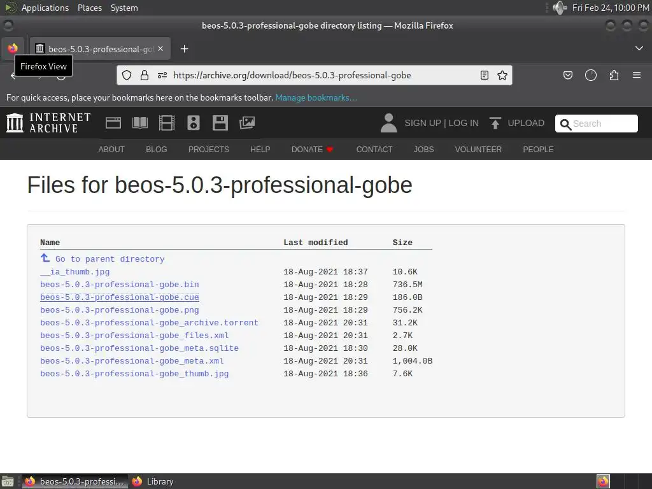Open DONATE in the Archive navigation

click(x=312, y=149)
